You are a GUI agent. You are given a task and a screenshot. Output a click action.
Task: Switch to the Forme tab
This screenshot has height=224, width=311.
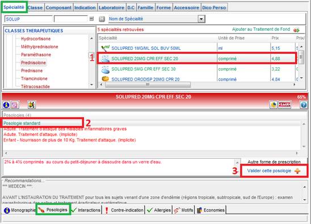tap(163, 7)
